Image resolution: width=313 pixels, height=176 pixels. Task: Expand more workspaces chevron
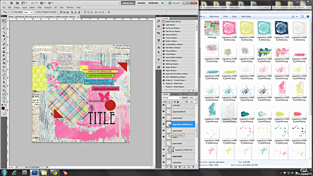click(162, 3)
